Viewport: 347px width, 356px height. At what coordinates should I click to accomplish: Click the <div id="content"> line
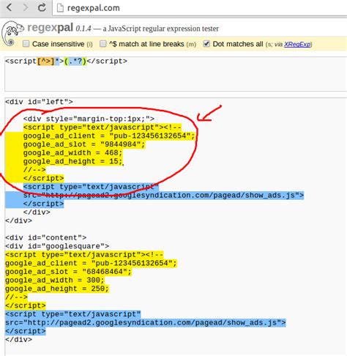tap(46, 237)
